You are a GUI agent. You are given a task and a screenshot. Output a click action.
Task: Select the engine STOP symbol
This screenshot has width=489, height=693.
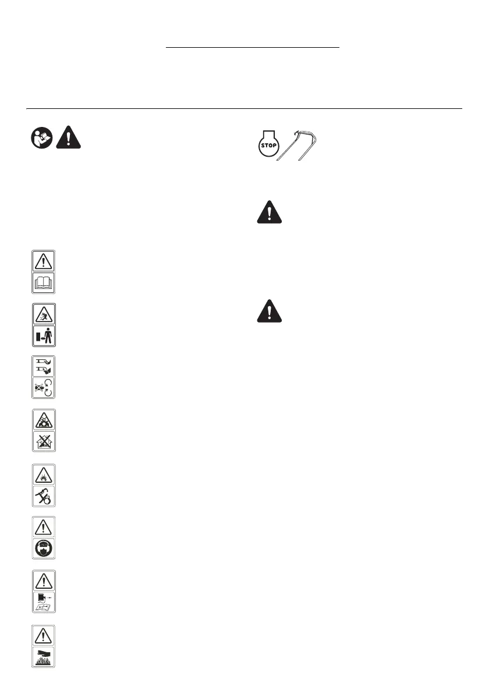(268, 144)
